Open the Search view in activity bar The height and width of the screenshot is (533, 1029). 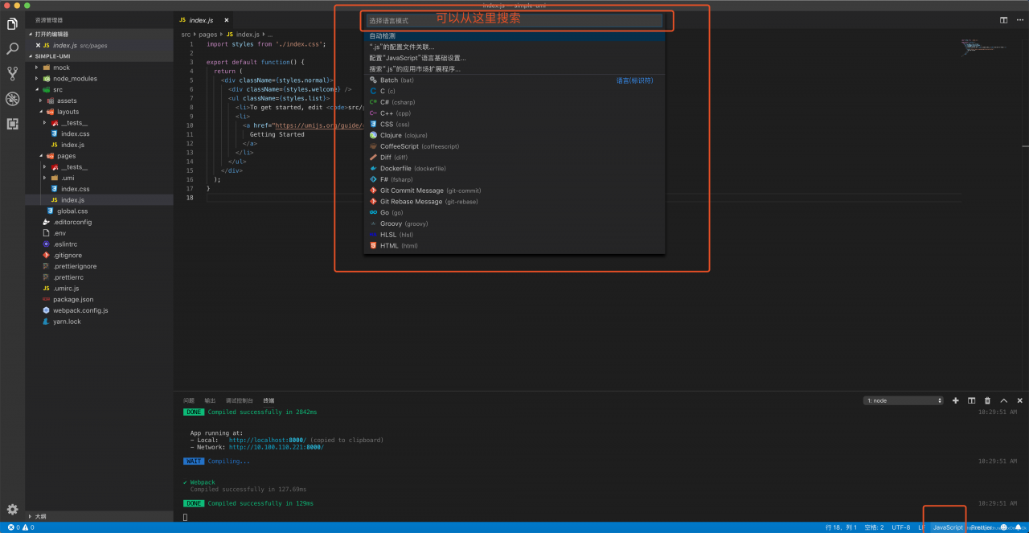(12, 49)
